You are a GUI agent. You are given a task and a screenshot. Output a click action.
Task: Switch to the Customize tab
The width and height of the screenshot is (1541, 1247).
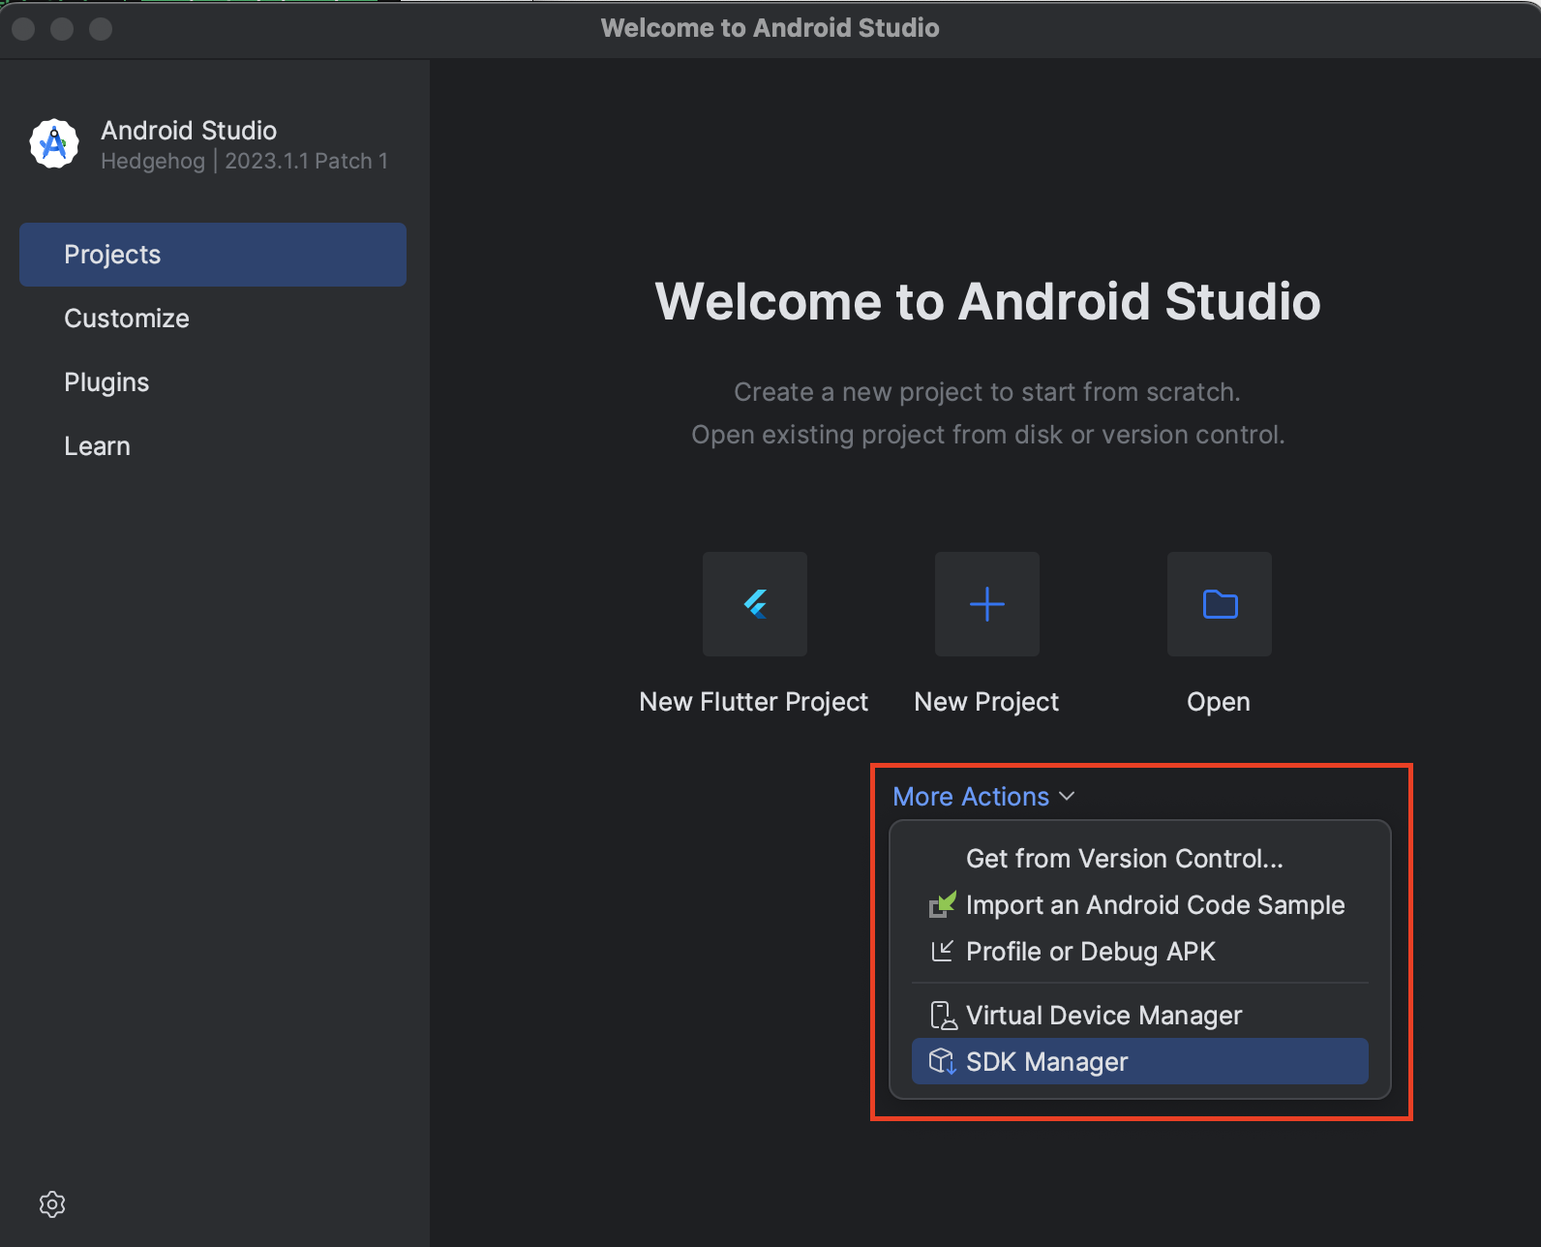tap(213, 319)
